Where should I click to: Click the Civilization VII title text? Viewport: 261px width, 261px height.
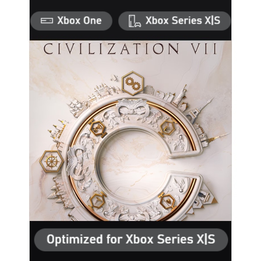pyautogui.click(x=130, y=49)
